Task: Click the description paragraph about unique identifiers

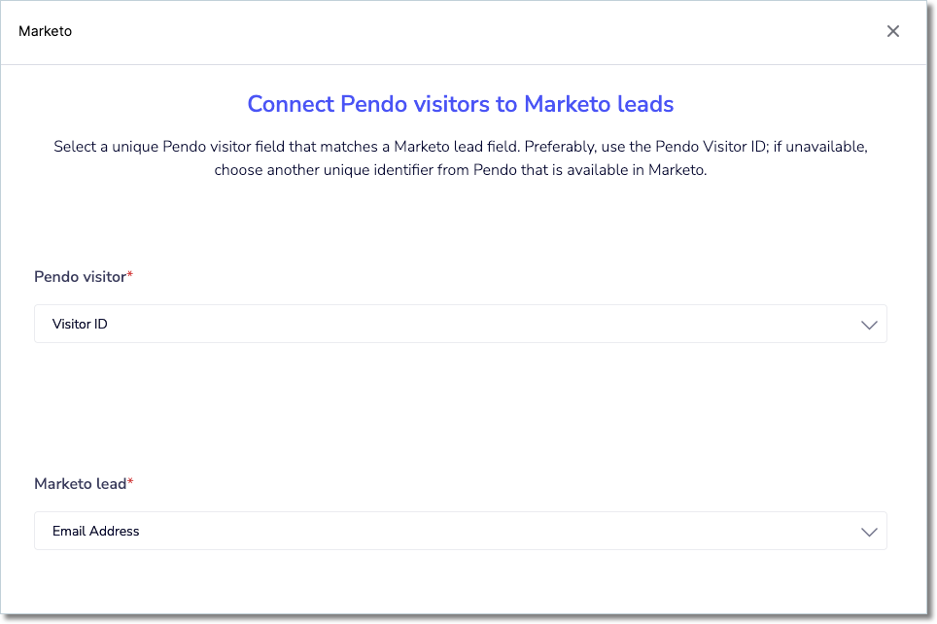Action: coord(460,158)
